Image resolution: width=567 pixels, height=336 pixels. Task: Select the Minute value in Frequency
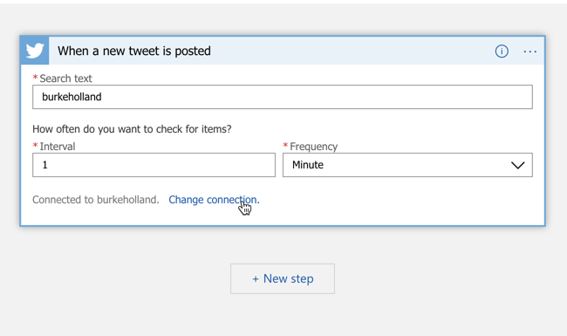pos(308,165)
